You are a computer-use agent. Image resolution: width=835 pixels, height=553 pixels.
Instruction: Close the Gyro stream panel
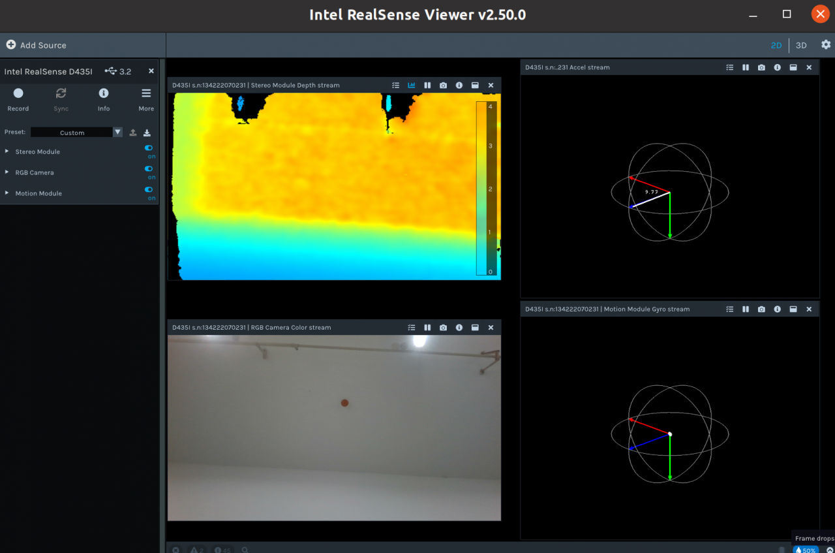click(809, 309)
